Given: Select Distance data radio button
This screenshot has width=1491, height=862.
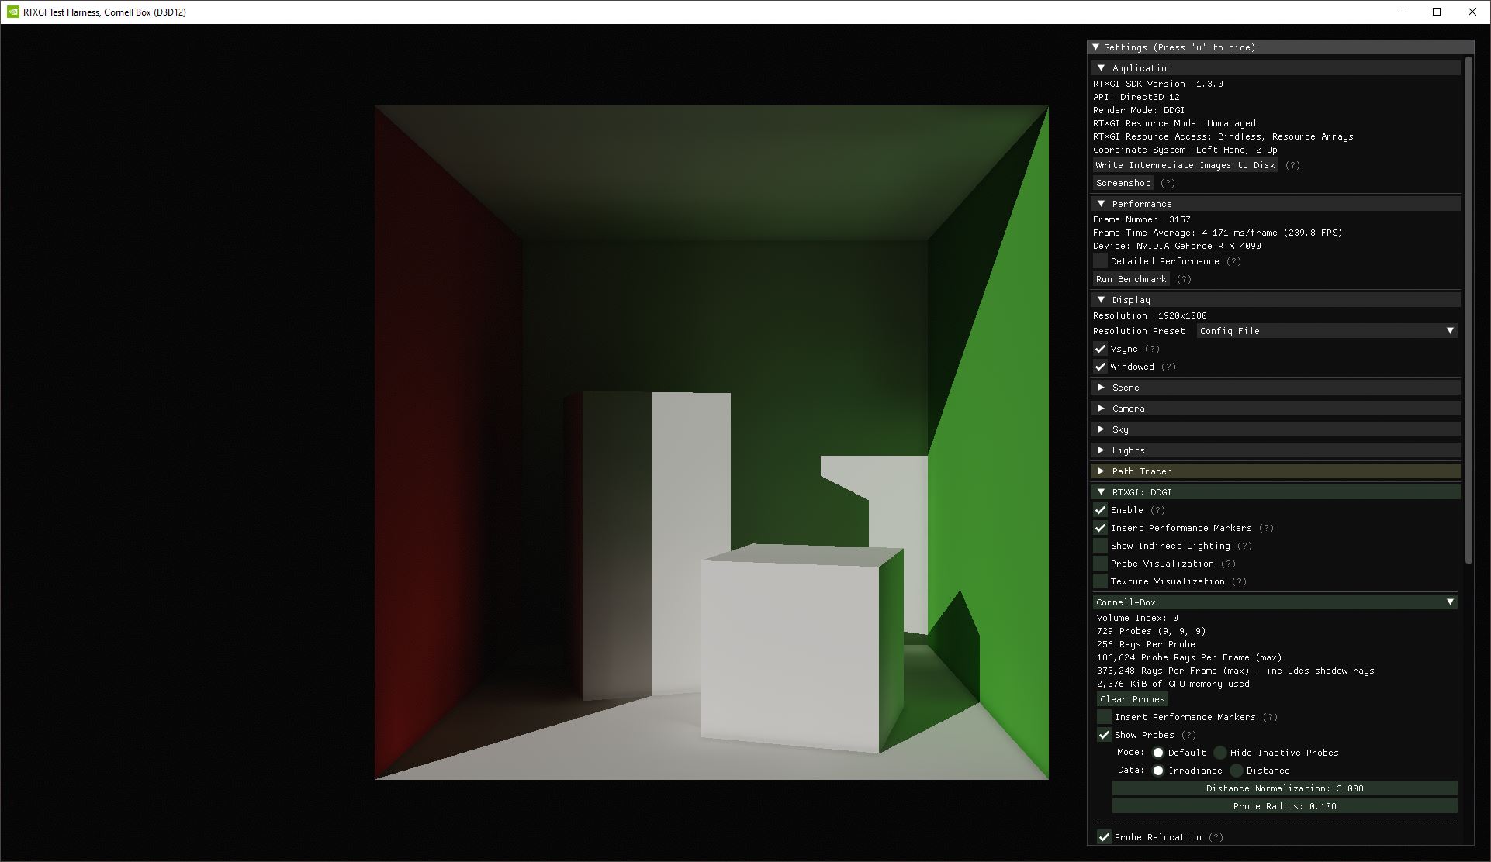Looking at the screenshot, I should [x=1237, y=770].
